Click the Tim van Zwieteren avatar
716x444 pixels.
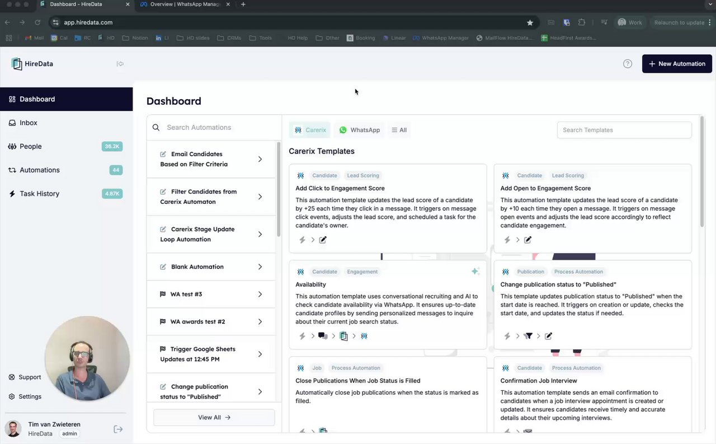tap(13, 429)
